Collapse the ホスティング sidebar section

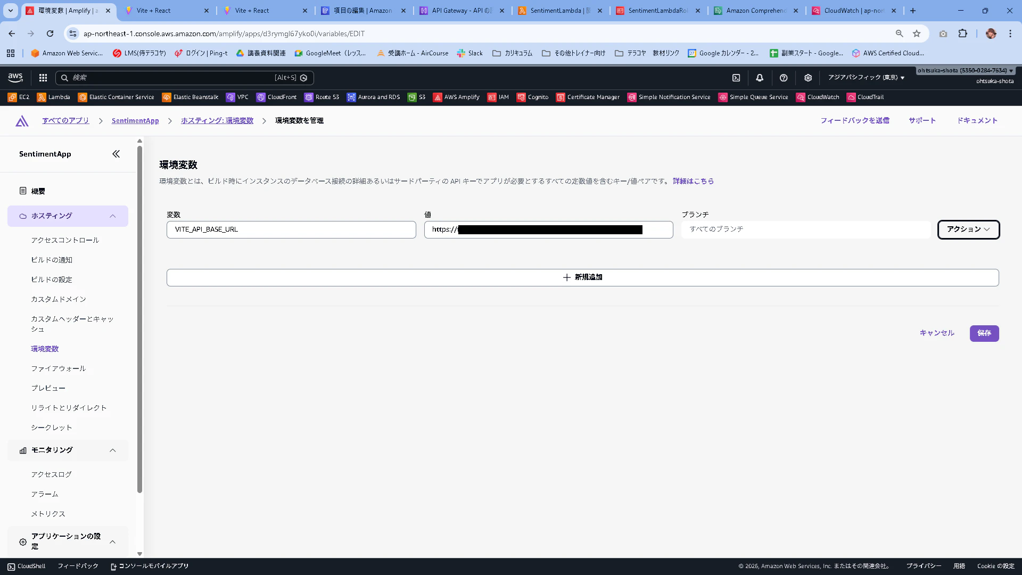coord(113,216)
